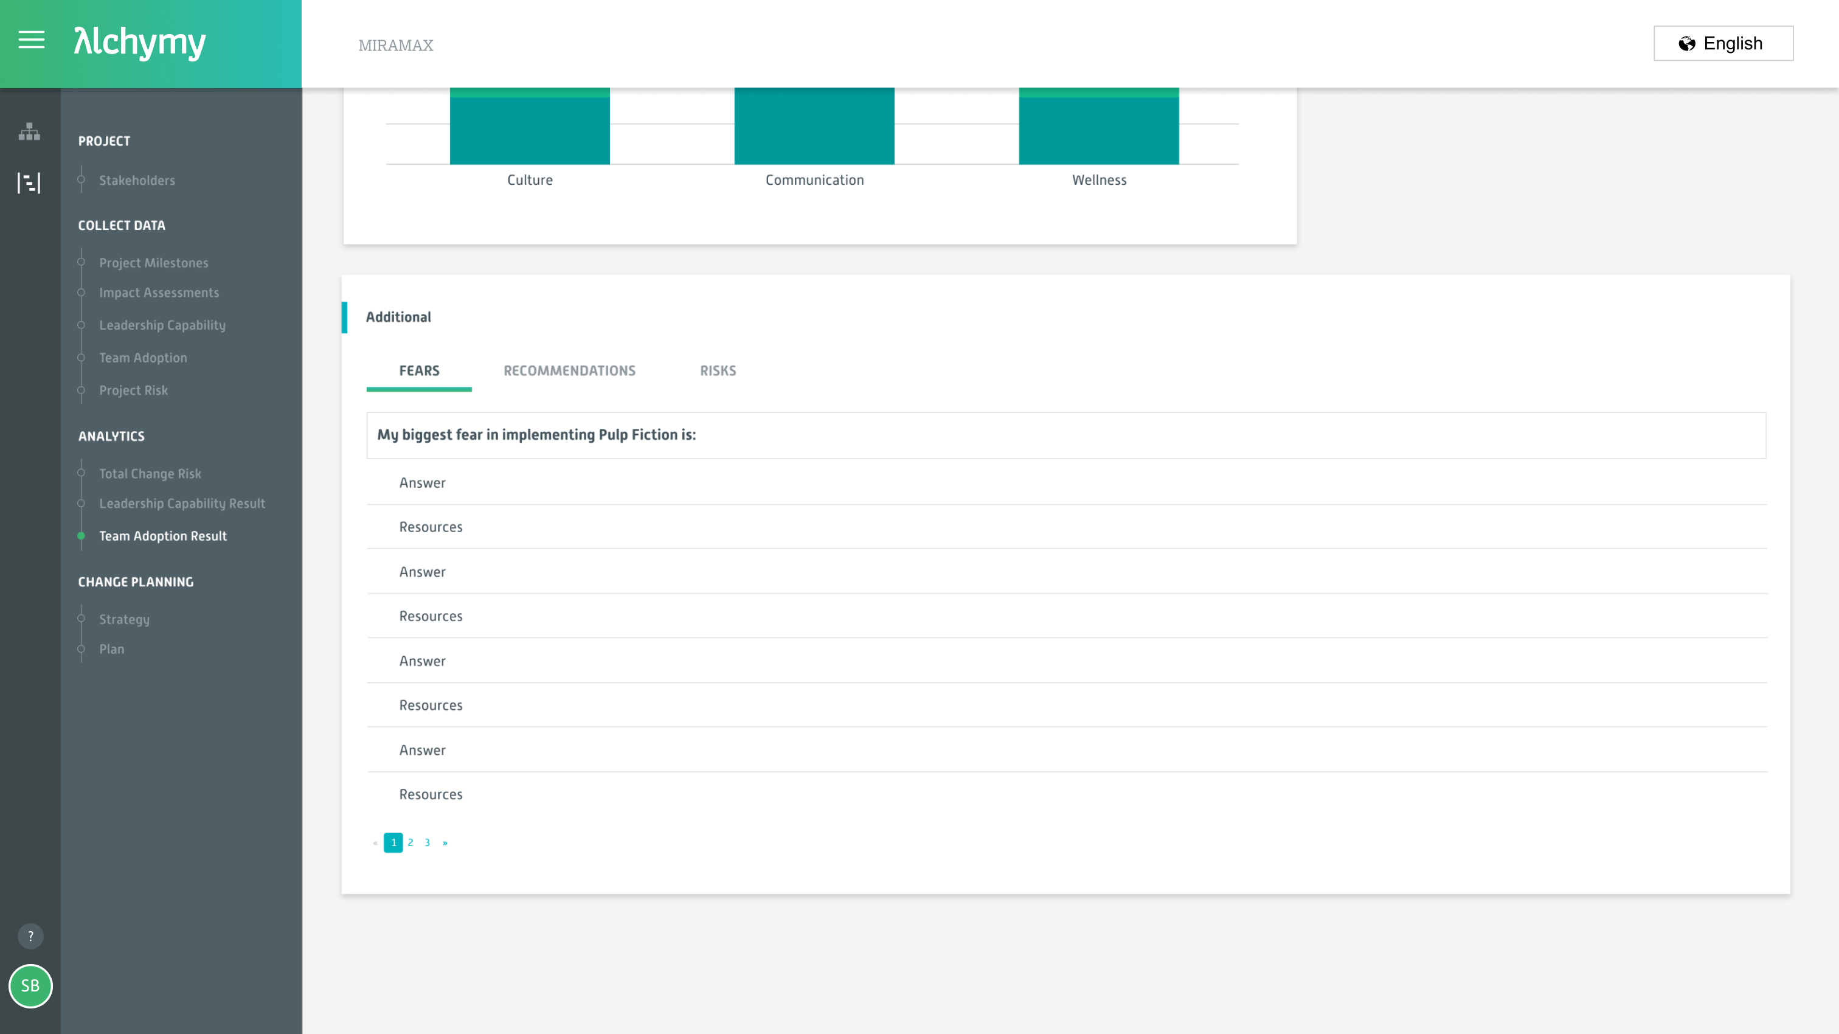Viewport: 1839px width, 1034px height.
Task: Click the Alchymy logo
Action: [139, 43]
